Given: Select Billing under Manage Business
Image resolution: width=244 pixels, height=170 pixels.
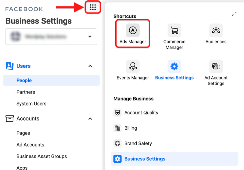Looking at the screenshot, I should point(131,128).
